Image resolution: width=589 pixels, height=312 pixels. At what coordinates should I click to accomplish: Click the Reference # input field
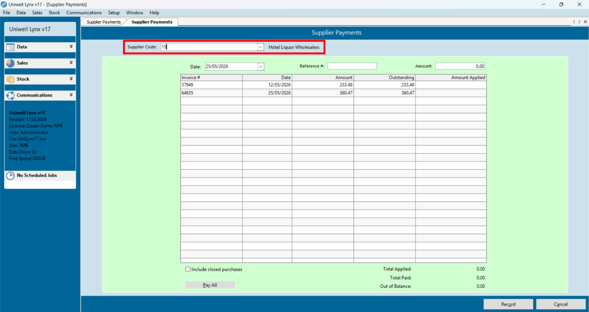coord(352,66)
